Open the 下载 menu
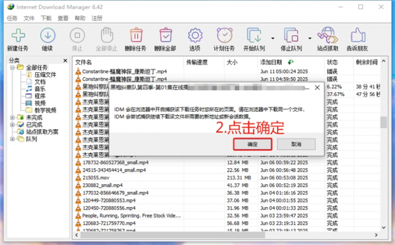 [46, 18]
